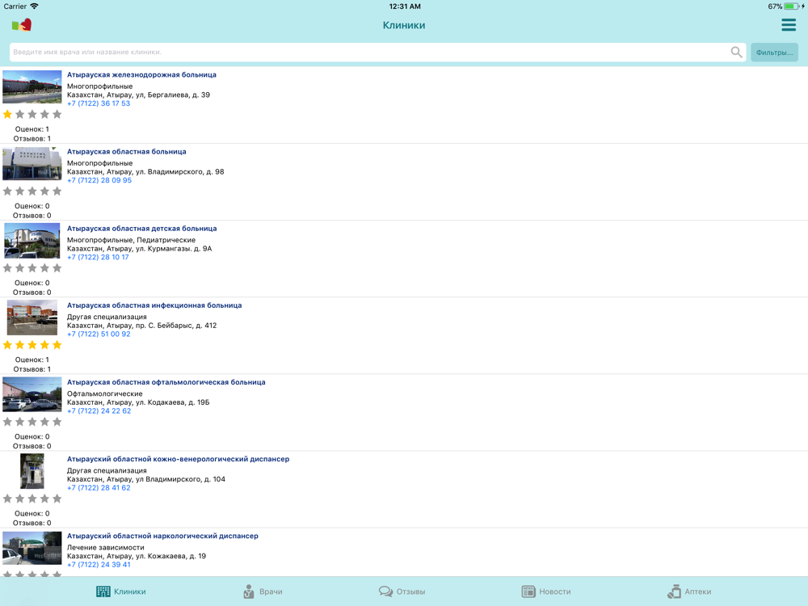Switch to the Врачи tab
This screenshot has height=606, width=808.
coord(263,591)
